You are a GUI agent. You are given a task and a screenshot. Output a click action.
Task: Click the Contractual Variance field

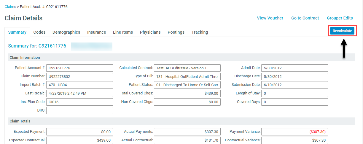(294, 140)
